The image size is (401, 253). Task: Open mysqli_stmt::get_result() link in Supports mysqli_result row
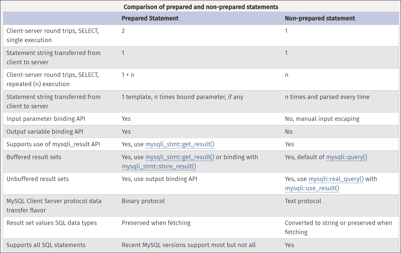[x=180, y=144]
